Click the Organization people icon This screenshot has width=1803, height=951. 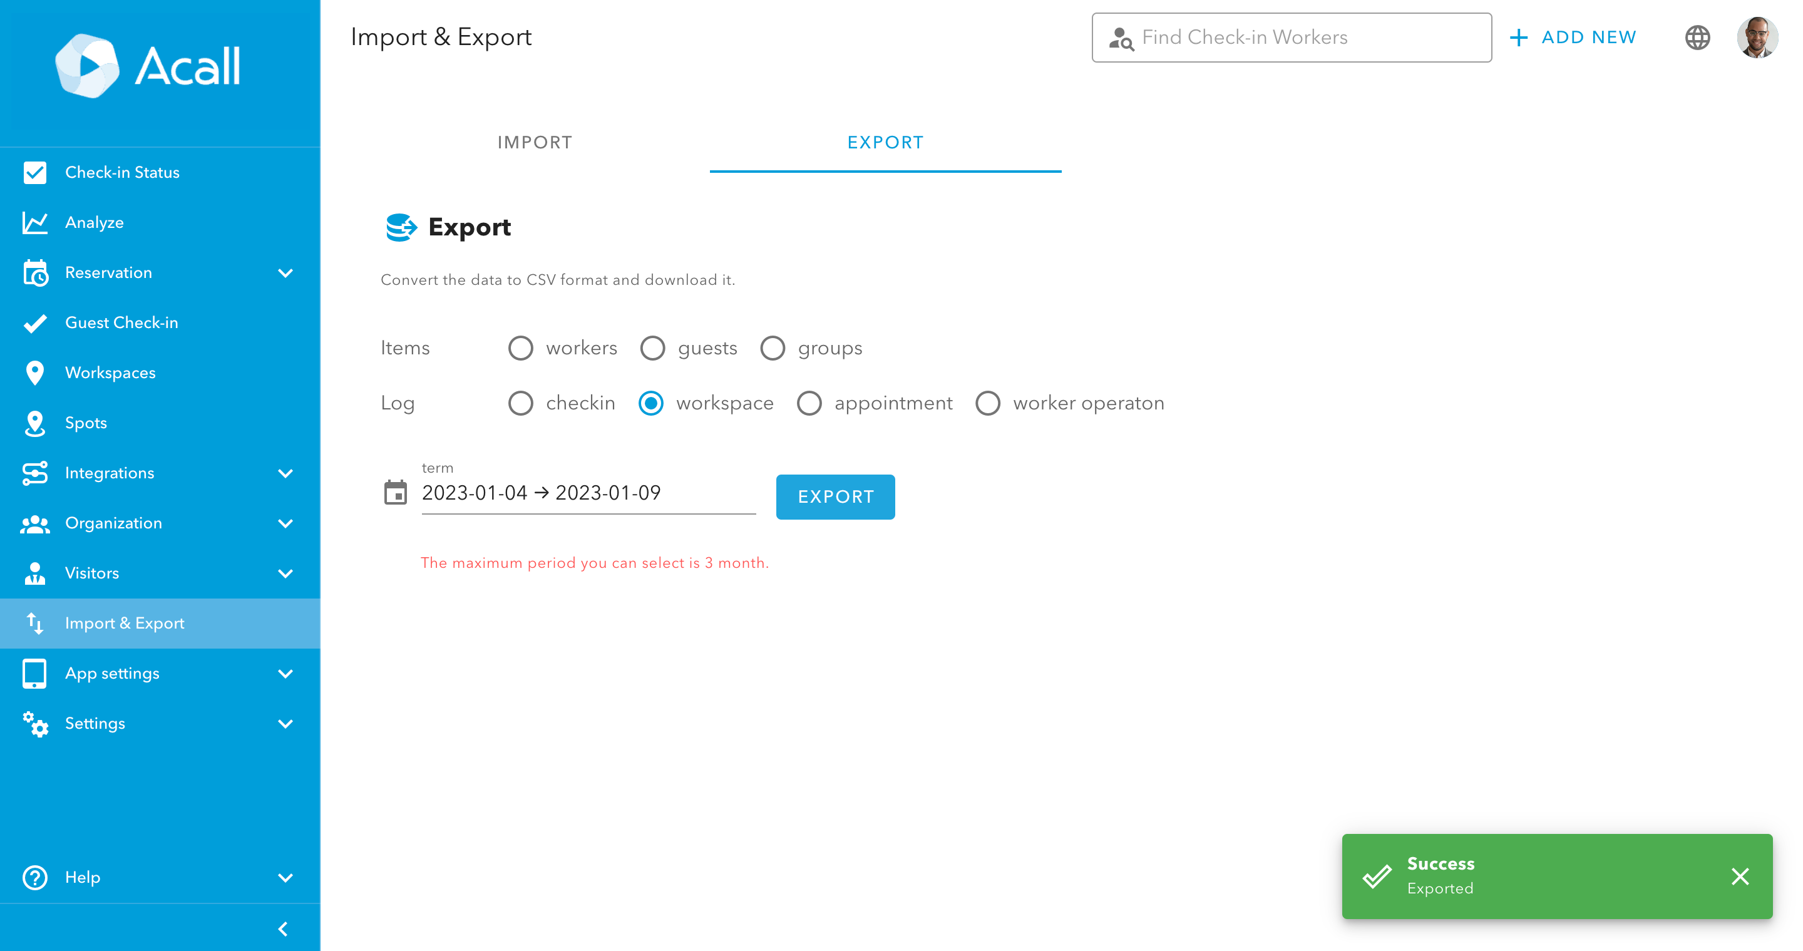tap(34, 523)
